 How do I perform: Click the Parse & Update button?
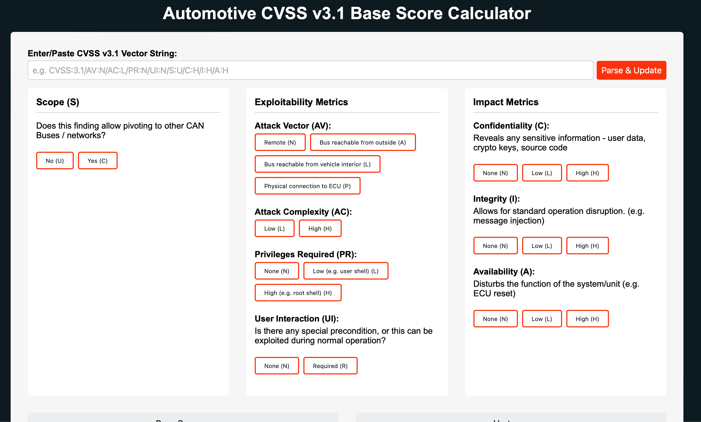click(x=631, y=70)
